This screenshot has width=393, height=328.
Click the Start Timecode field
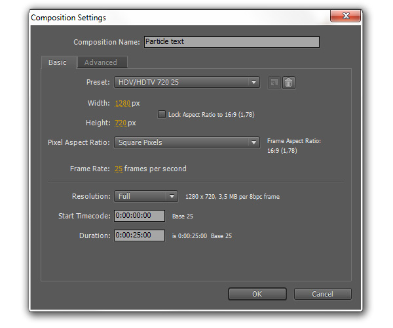point(140,216)
